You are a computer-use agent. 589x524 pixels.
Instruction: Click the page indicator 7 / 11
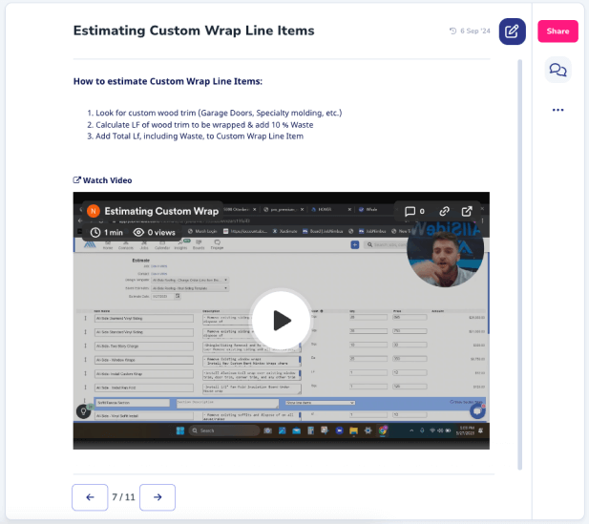tap(123, 496)
